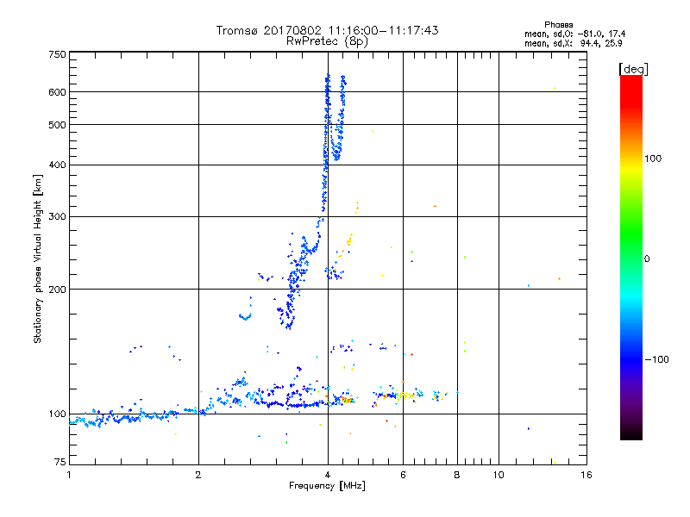Click the x-axis tick label '2'
The height and width of the screenshot is (517, 690).
pos(198,475)
